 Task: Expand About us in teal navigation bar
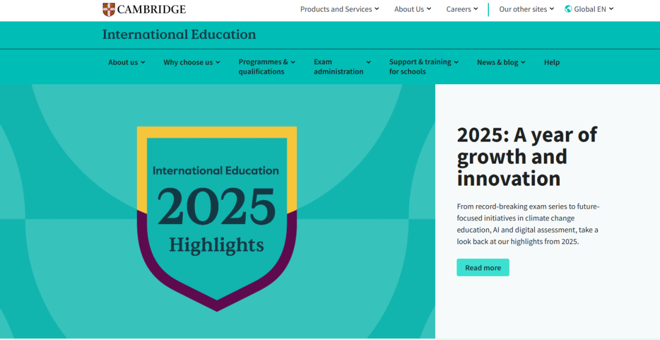pos(127,62)
